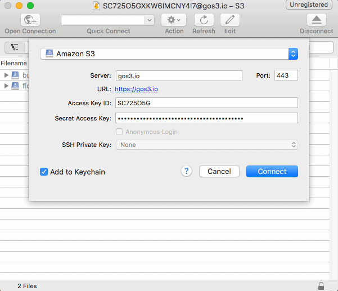Click the lock icon in status bar
The width and height of the screenshot is (338, 291).
pos(321,286)
